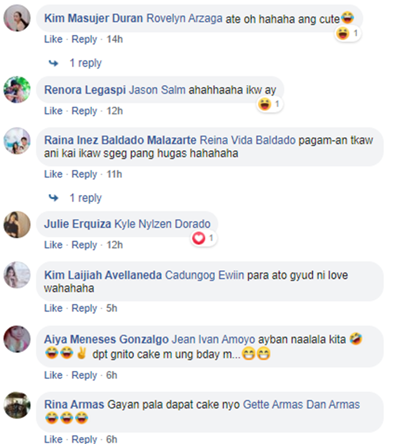This screenshot has width=409, height=444.
Task: Open tagged profile Jean Ivan Amoyo
Action: [x=214, y=339]
